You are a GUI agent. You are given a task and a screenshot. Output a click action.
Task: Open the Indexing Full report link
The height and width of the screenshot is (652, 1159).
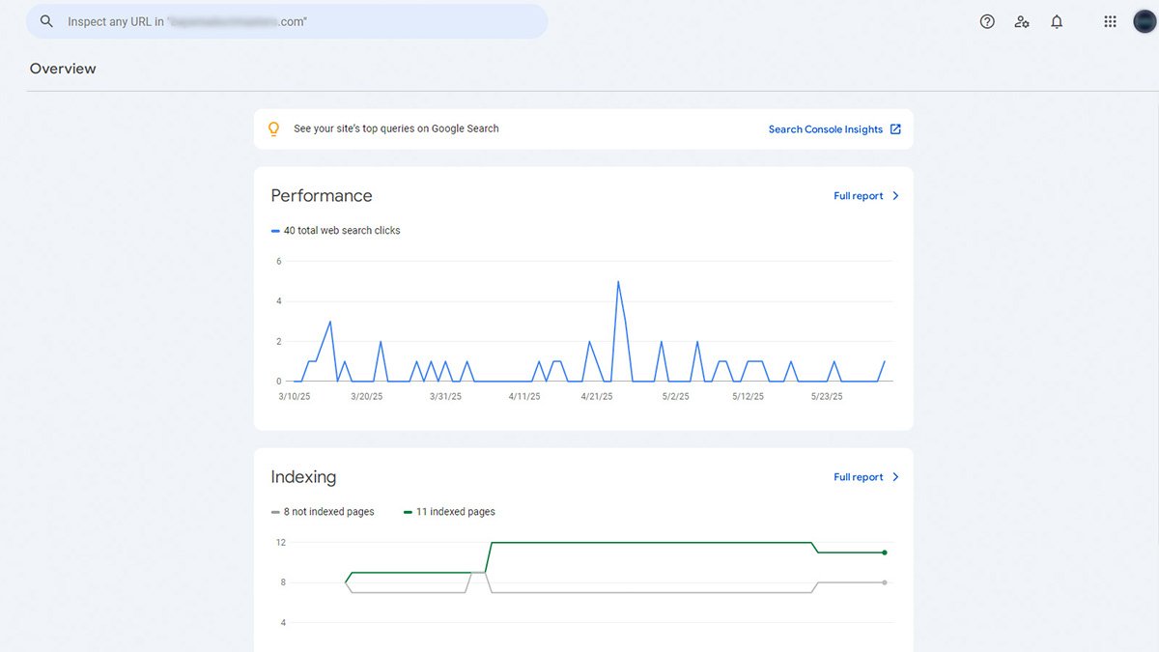click(x=858, y=477)
